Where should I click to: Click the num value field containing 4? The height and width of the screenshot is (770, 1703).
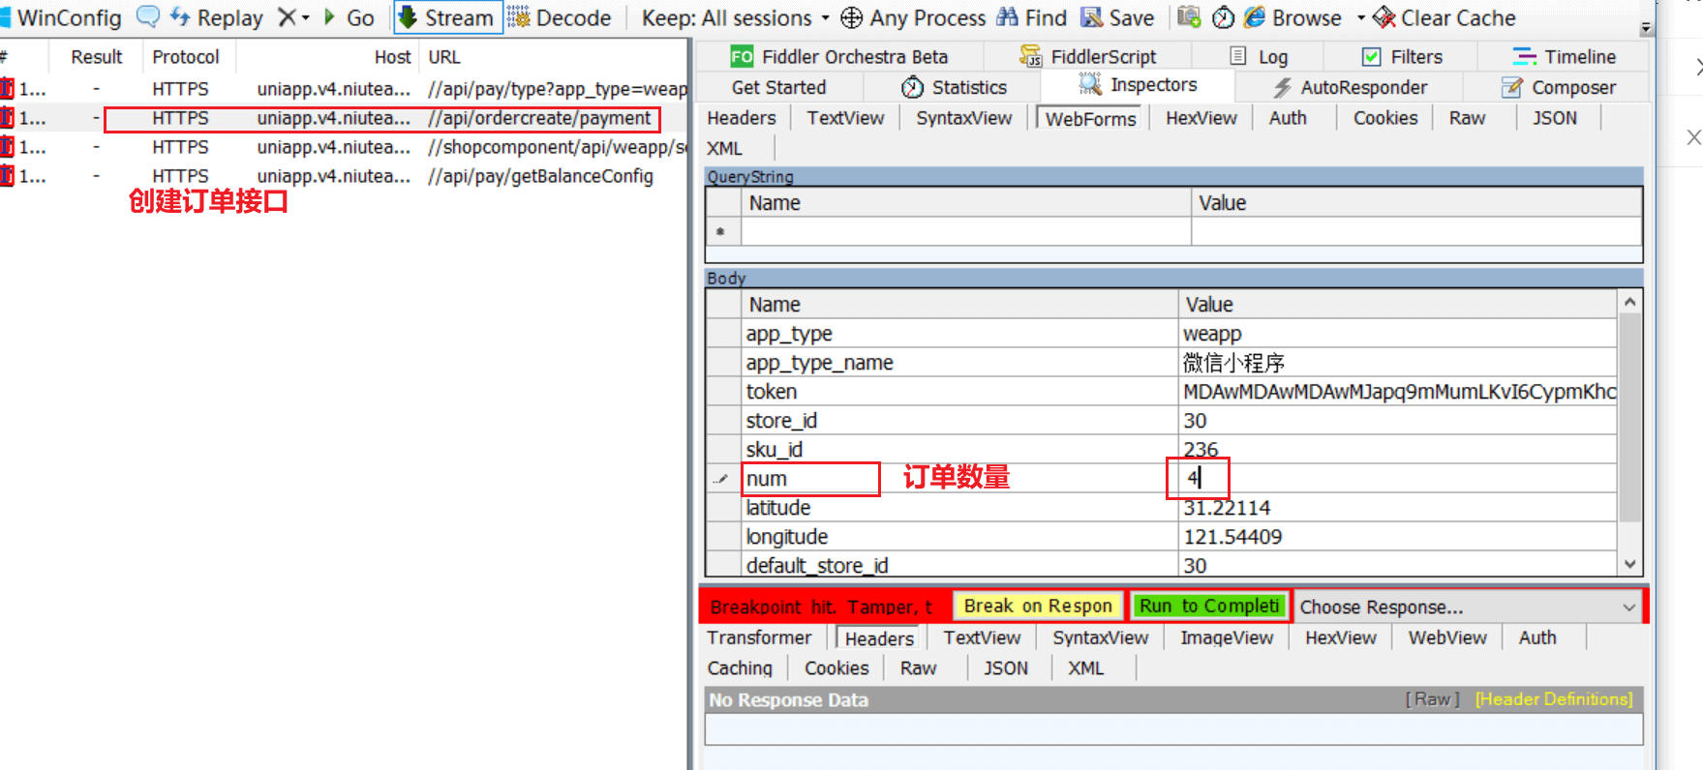[1398, 479]
